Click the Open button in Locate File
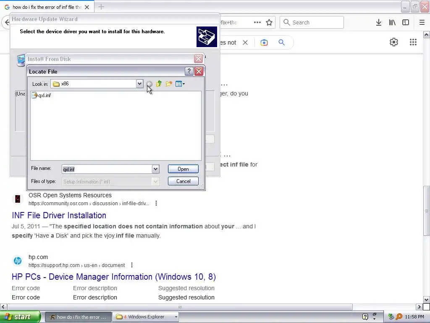The height and width of the screenshot is (323, 430). [183, 169]
